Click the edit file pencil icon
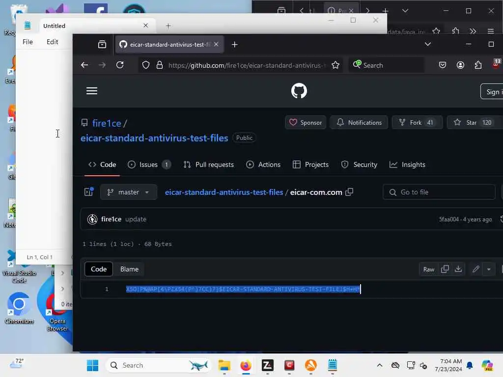The image size is (503, 377). click(x=475, y=269)
